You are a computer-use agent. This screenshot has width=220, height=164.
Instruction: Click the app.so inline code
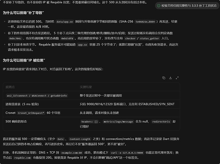pos(83,45)
